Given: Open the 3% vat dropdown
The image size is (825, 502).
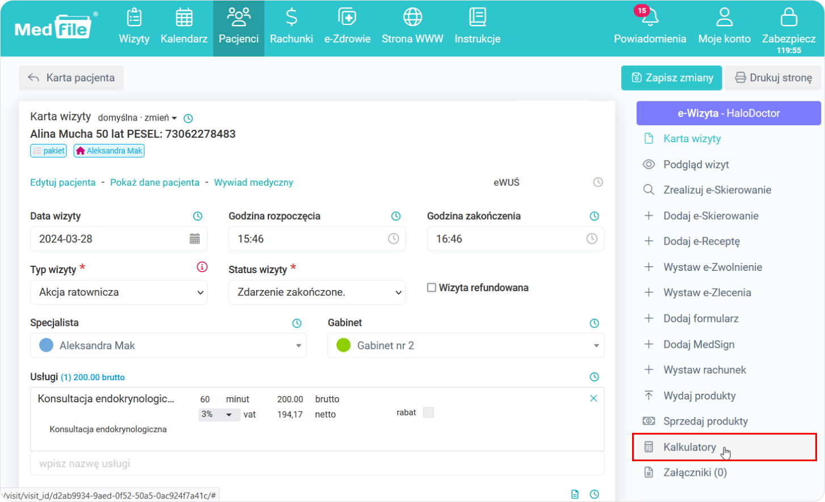Looking at the screenshot, I should coord(220,415).
